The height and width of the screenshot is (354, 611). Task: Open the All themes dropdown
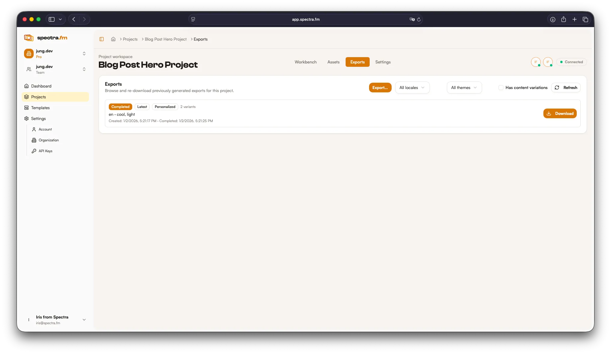click(464, 88)
